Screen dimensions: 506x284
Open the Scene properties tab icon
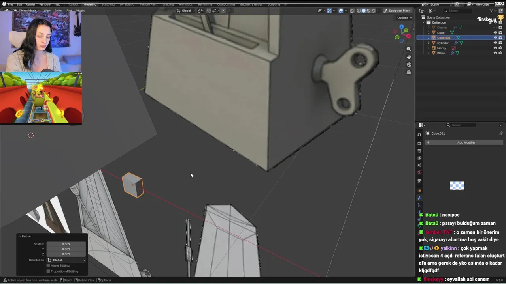coord(419,165)
